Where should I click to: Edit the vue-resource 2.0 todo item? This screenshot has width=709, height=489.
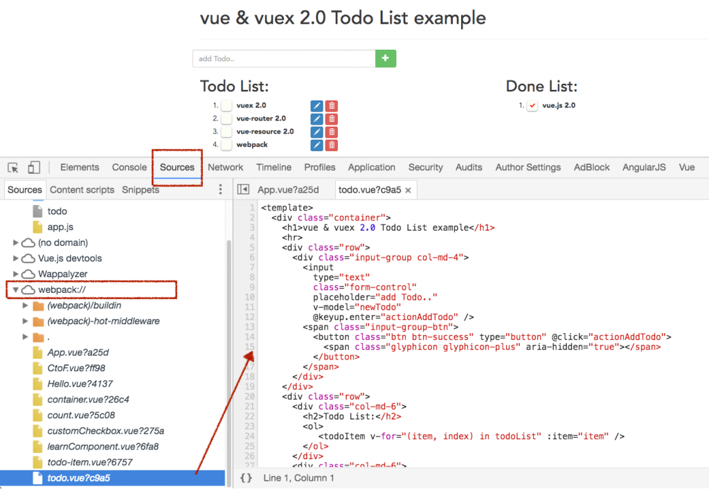tap(316, 132)
